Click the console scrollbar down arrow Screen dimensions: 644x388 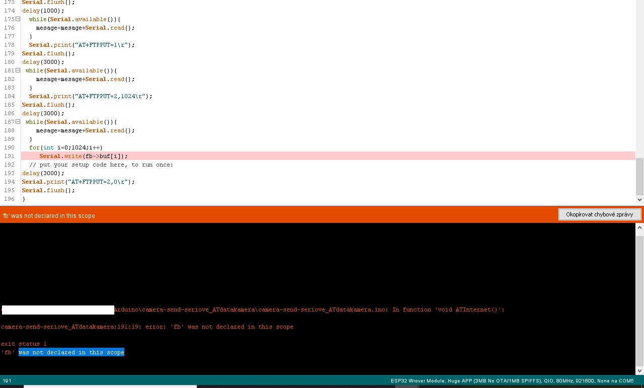pyautogui.click(x=639, y=370)
